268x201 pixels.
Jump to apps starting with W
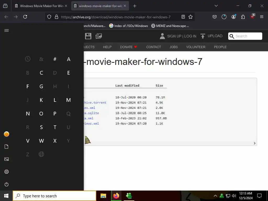(x=41, y=141)
